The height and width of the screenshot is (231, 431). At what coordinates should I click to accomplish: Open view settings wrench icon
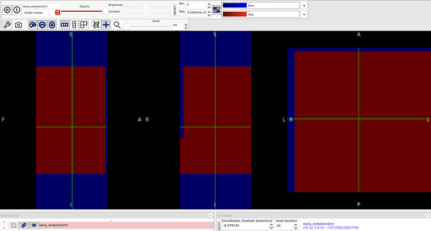pos(7,25)
